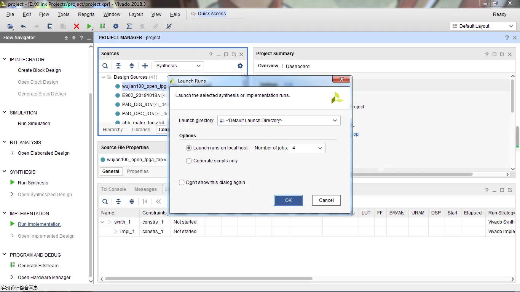Click the red Delete X toolbar icon
The width and height of the screenshot is (520, 292).
(x=77, y=26)
